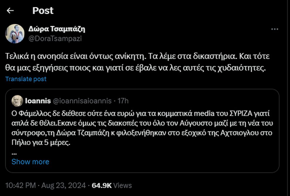
Task: Click the Post heading at the top
Action: click(43, 11)
